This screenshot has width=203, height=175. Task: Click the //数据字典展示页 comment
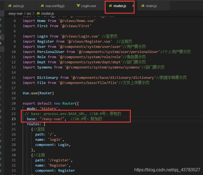click(x=171, y=78)
